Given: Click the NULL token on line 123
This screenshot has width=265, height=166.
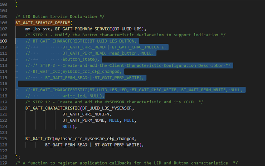Looking at the screenshot, I should [67, 126].
